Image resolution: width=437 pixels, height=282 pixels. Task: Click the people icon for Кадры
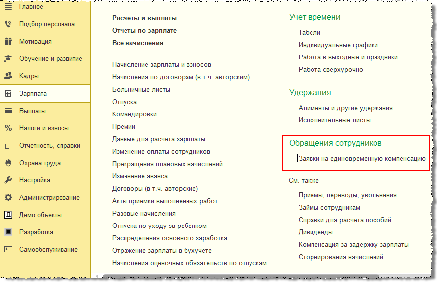(8, 76)
